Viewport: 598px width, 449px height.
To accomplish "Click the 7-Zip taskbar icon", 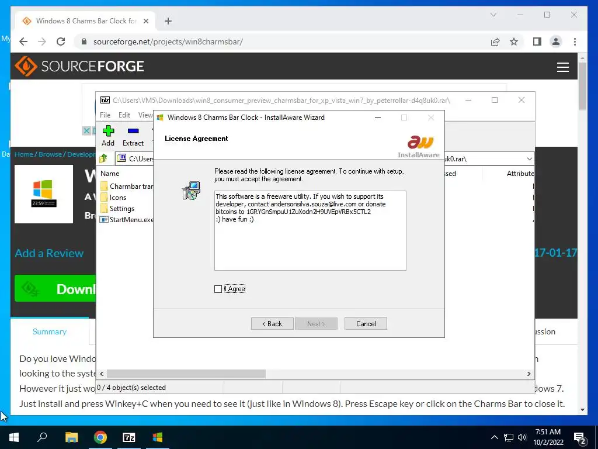I will tap(129, 437).
